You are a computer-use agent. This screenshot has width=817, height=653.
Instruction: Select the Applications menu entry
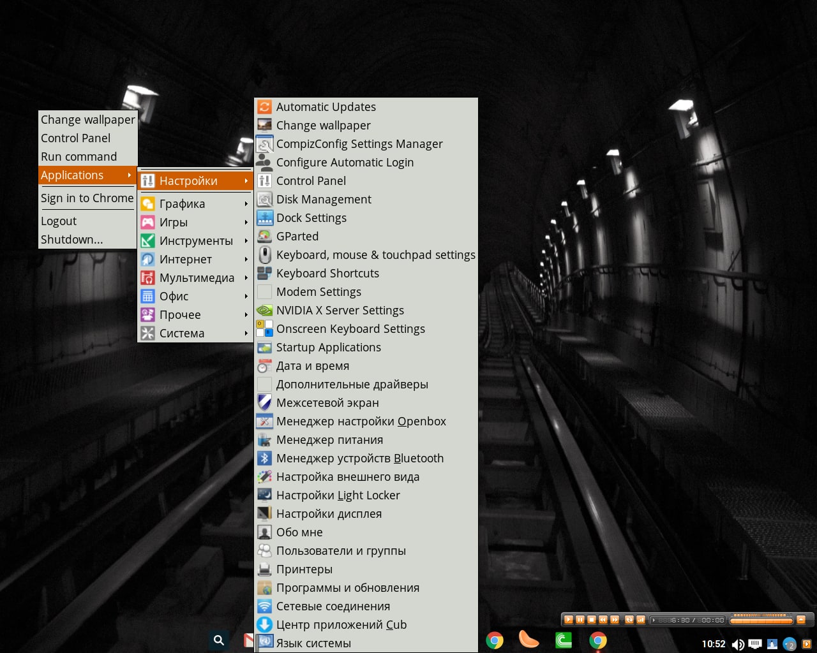tap(87, 175)
